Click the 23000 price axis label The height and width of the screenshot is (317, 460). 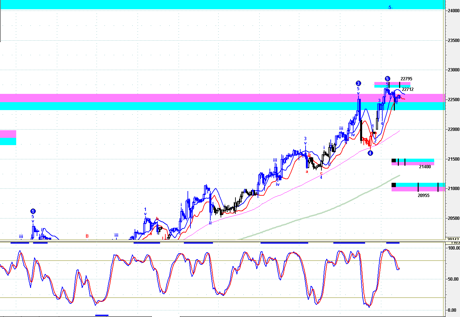(x=453, y=70)
